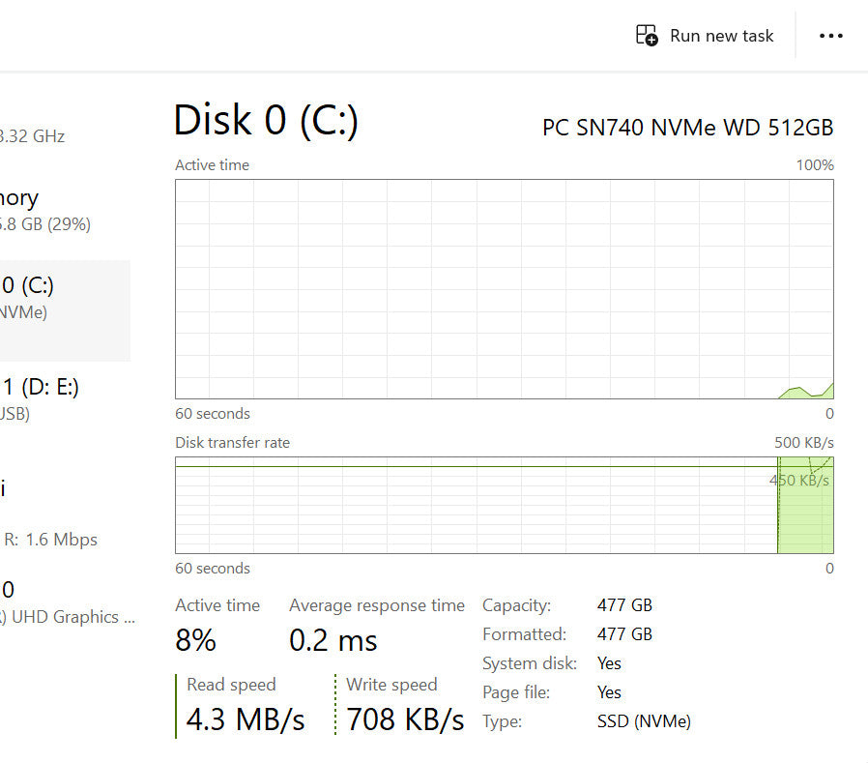Click the Run new task text label
Screen dimensions: 868x763
click(x=721, y=36)
